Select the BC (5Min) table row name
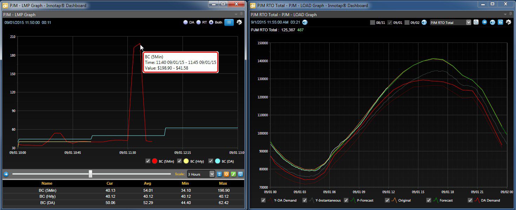 [x=47, y=190]
